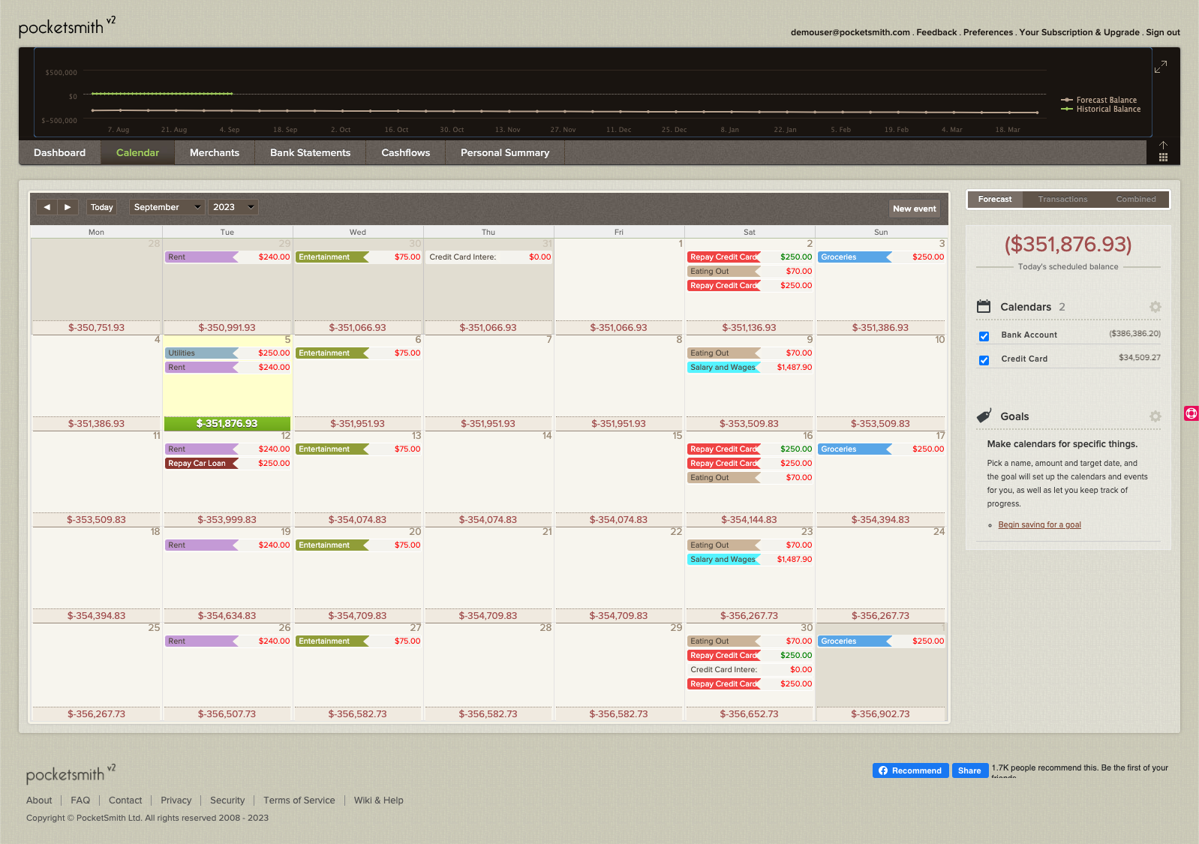Switch view to Transactions
1199x844 pixels.
click(x=1062, y=200)
